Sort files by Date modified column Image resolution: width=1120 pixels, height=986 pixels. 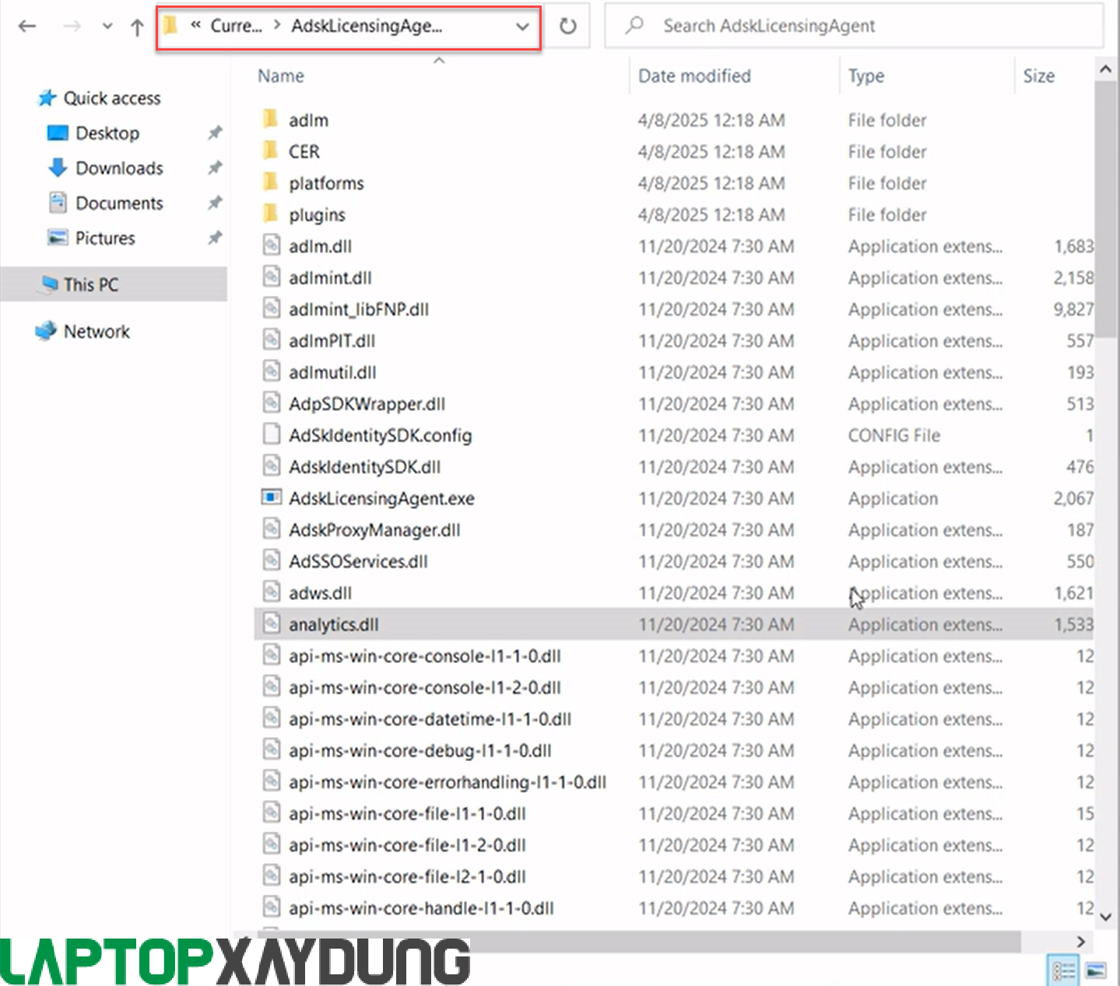click(694, 76)
